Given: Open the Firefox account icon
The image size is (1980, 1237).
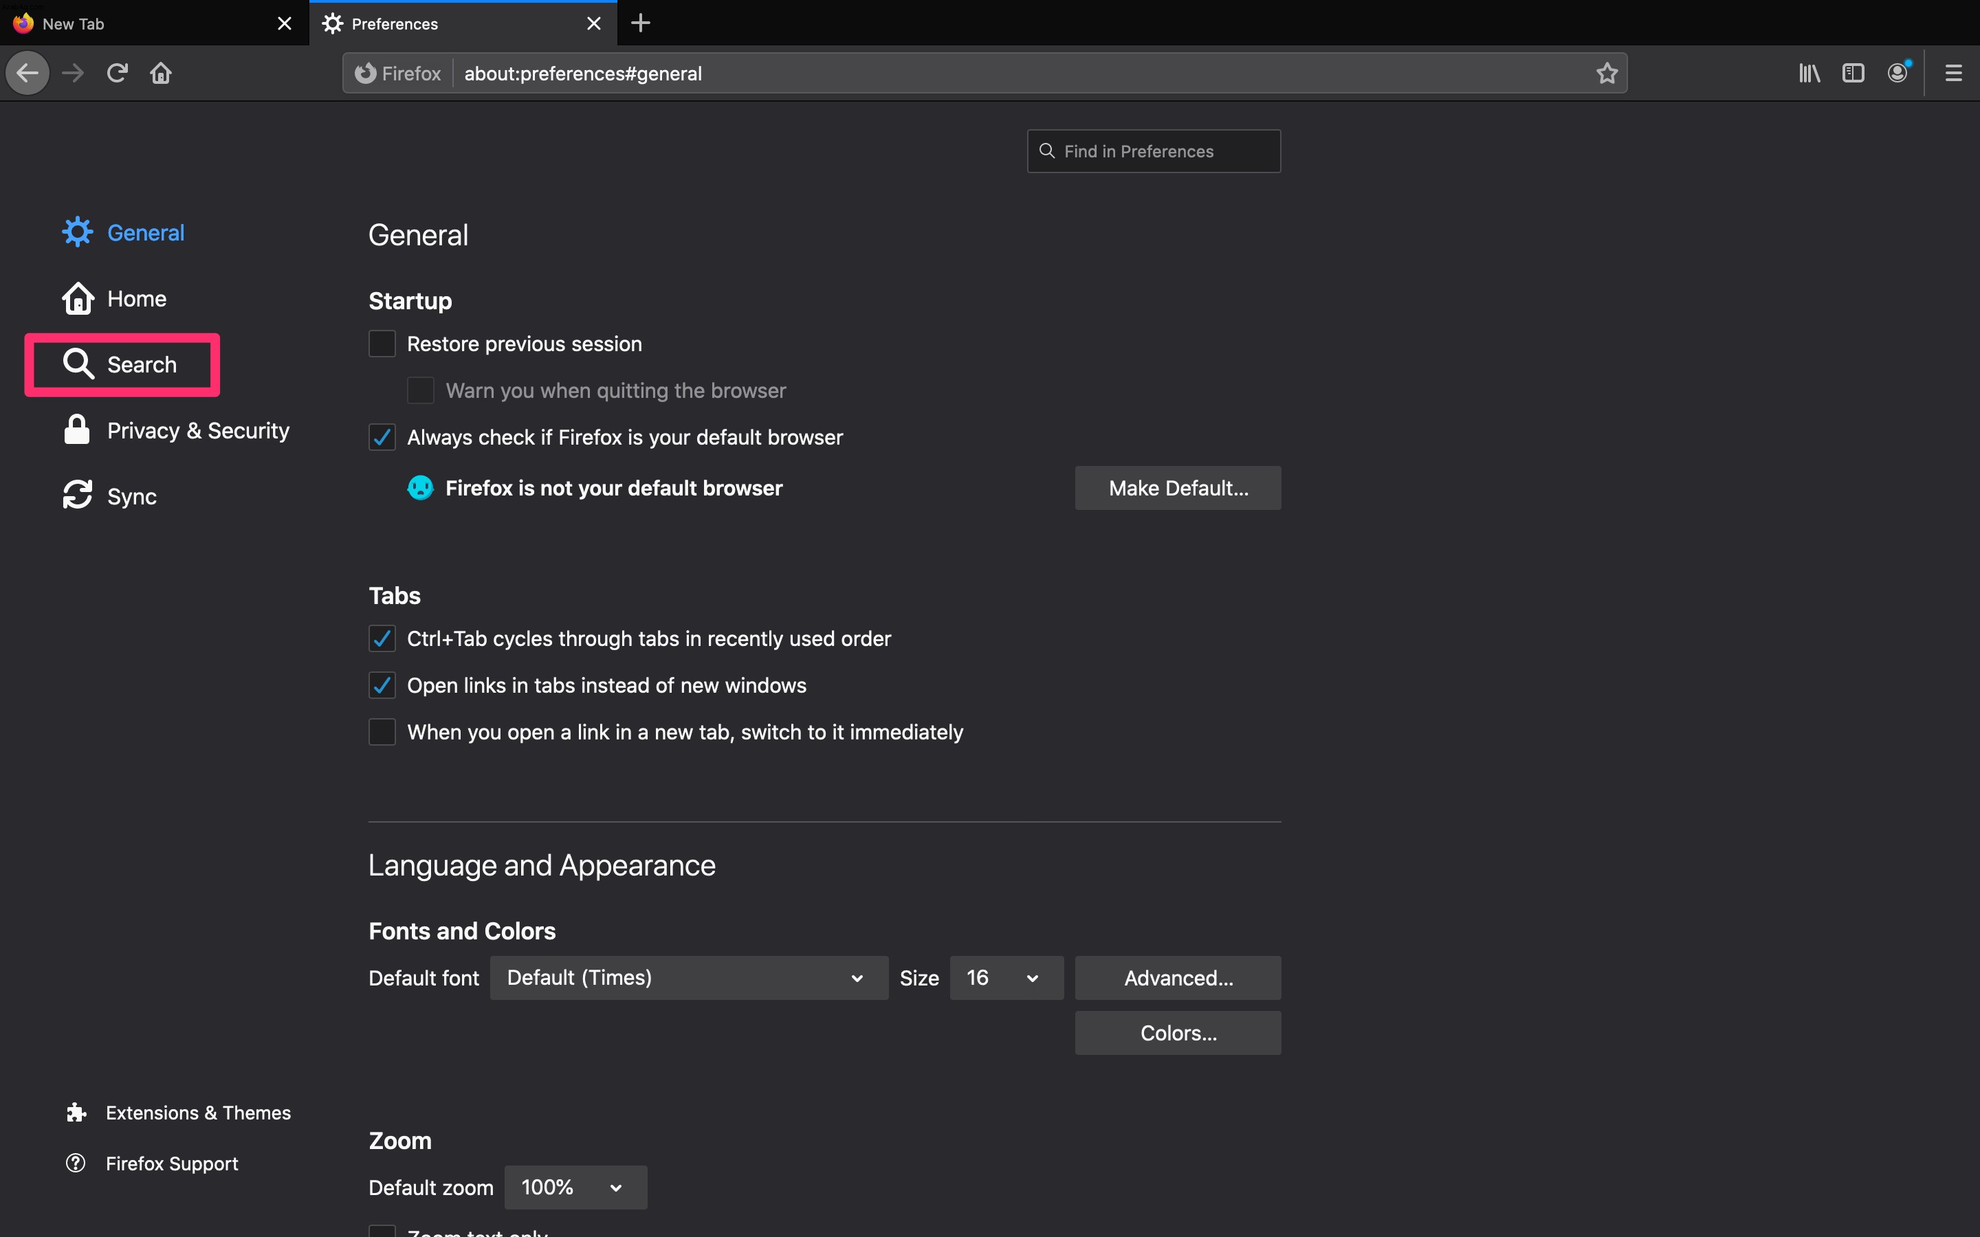Looking at the screenshot, I should (1898, 74).
